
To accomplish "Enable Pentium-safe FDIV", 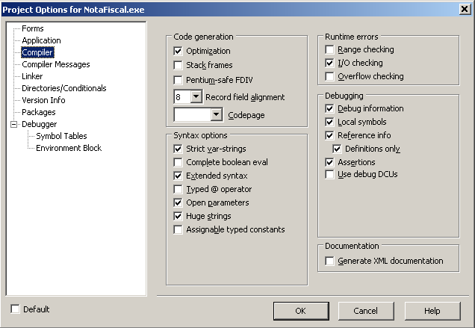I will (178, 80).
